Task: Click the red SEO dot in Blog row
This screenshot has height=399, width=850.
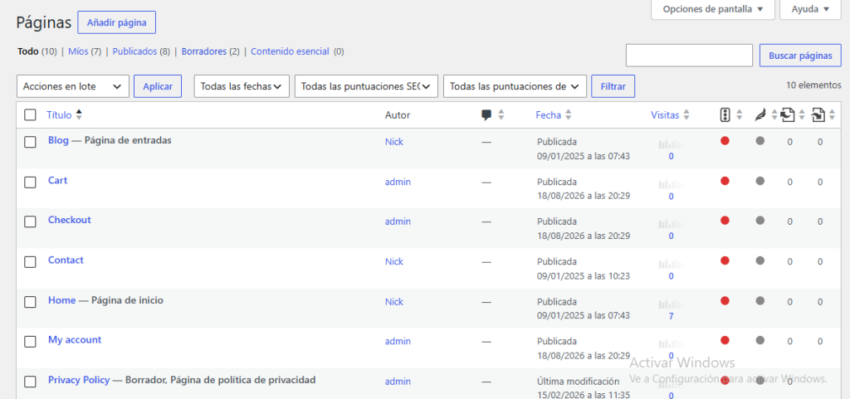Action: (725, 141)
